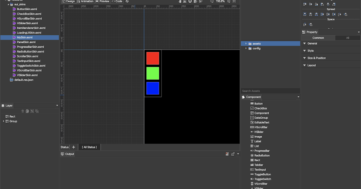
Task: Click the fit-to-screen icon next to zoom controls
Action: [234, 1]
